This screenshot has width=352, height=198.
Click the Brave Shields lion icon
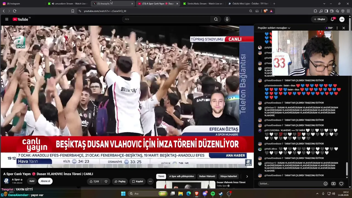tap(265, 11)
